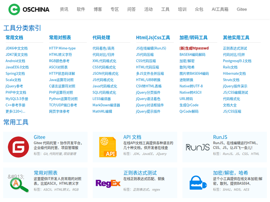The image size is (270, 202).
Task: Open 图片转BASE64编码 link
Action: pos(194,73)
